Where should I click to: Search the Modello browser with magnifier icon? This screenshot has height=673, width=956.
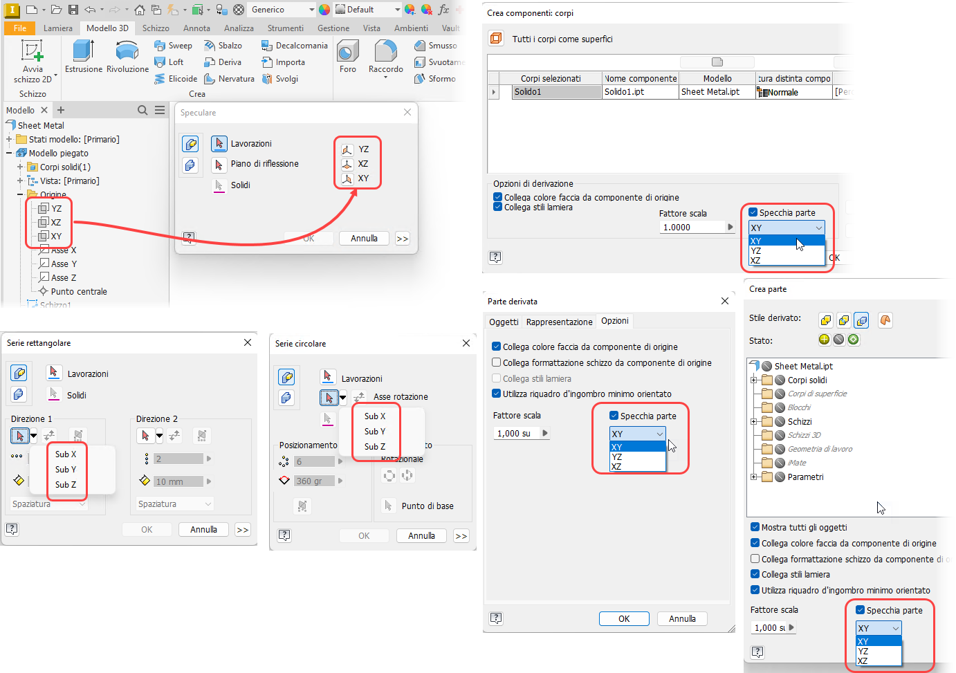(x=143, y=110)
